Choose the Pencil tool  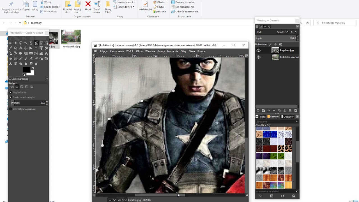click(20, 58)
